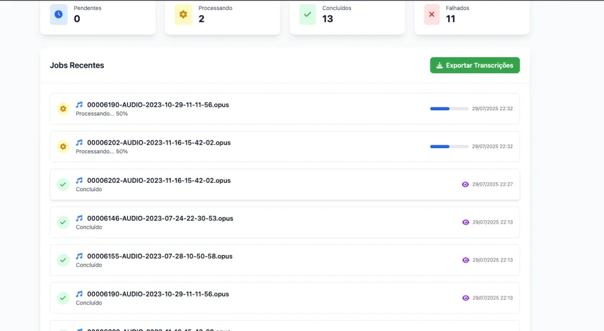Viewport: 604px width, 331px height.
Task: Select file name 00006146-AUDIO-2023-07-24-22-30-53.opus
Action: 160,218
